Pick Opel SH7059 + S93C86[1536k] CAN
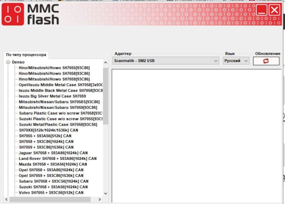The image size is (285, 204). [51, 176]
